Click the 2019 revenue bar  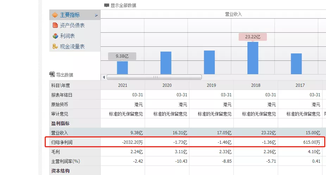pyautogui.click(x=209, y=62)
